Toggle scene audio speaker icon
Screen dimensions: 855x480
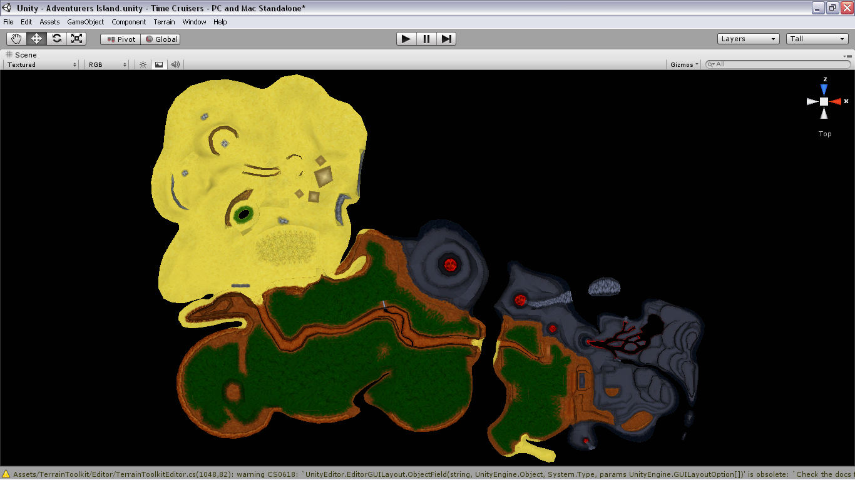175,64
